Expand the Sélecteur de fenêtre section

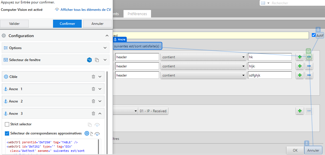click(x=105, y=60)
